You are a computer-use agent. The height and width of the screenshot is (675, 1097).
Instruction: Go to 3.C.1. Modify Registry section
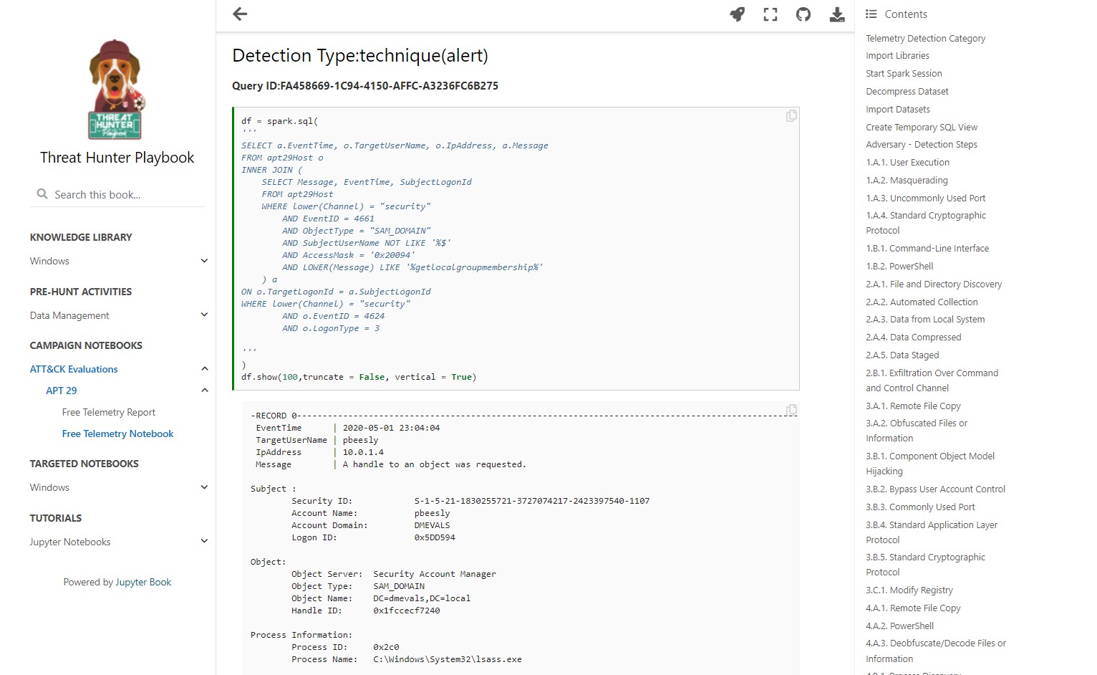point(909,590)
